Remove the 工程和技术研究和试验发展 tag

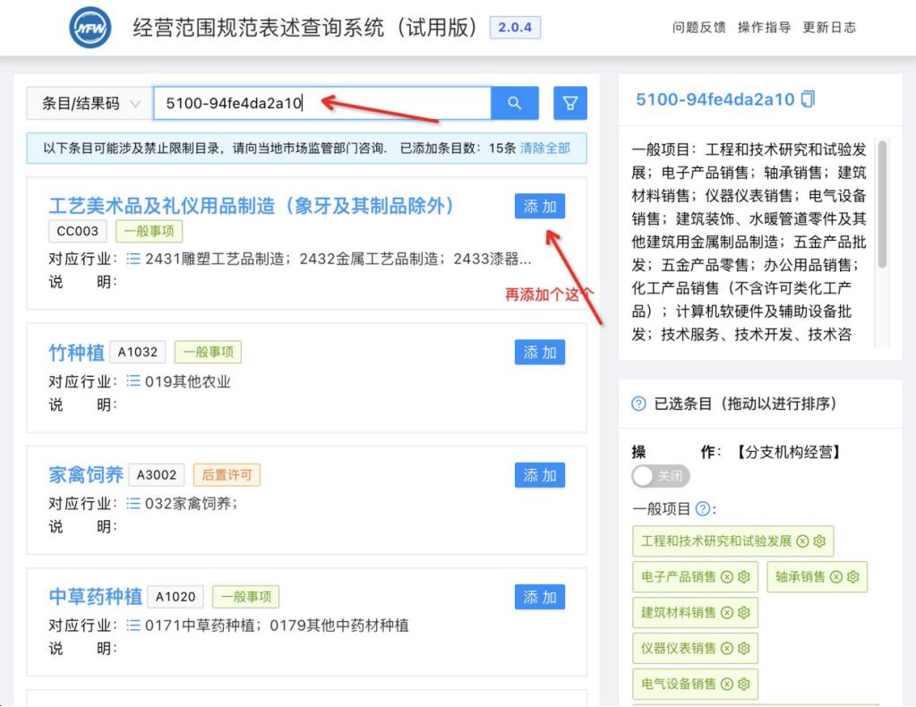click(802, 541)
